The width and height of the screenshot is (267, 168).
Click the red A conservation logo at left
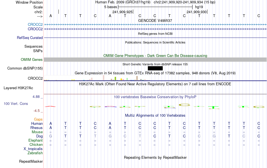[50, 106]
